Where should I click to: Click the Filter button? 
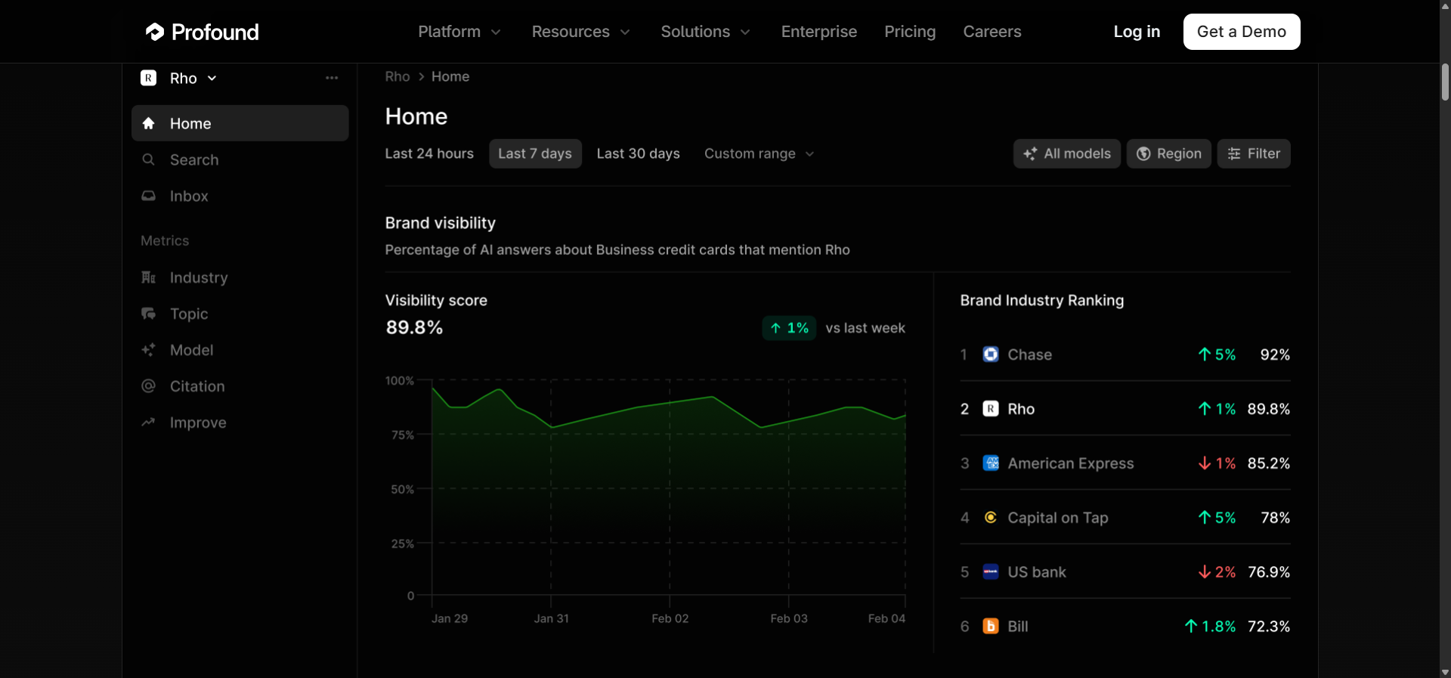click(x=1254, y=153)
